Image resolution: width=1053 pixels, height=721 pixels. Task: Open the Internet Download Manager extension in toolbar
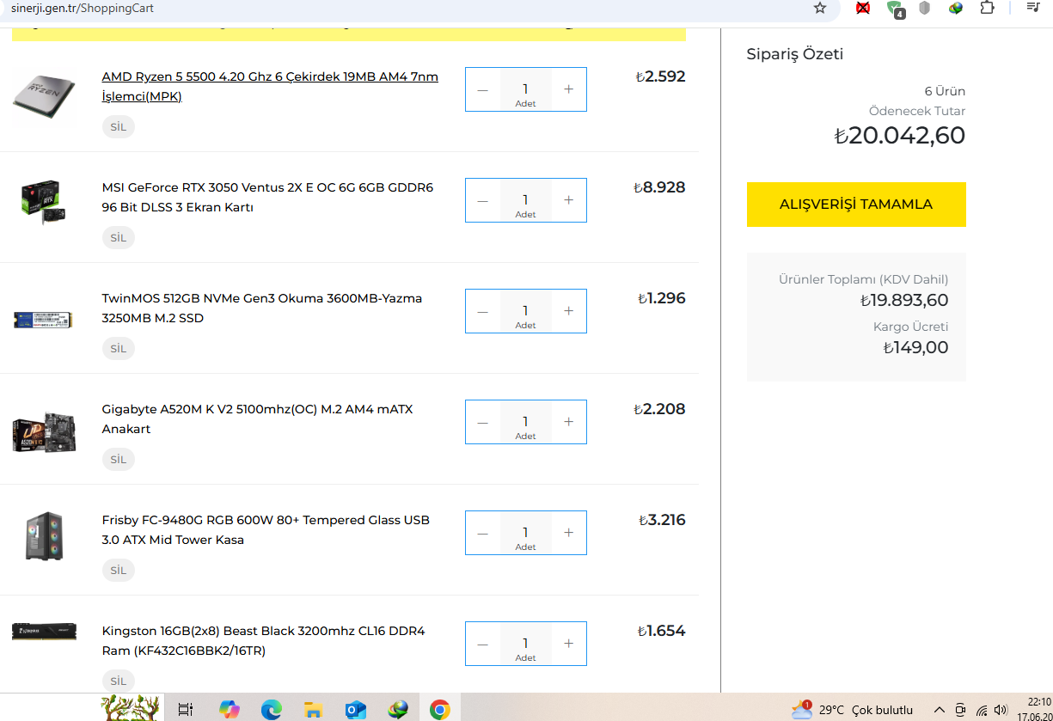[x=956, y=8]
